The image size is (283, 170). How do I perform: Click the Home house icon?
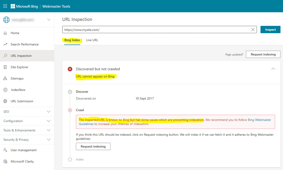click(x=5, y=33)
